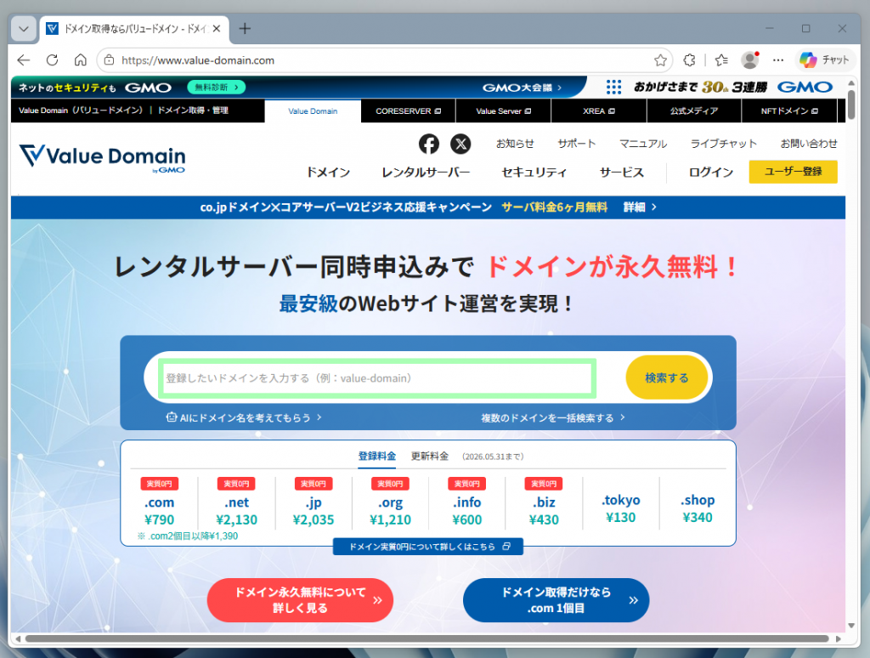
Task: Open browser extensions puzzle icon
Action: click(689, 60)
